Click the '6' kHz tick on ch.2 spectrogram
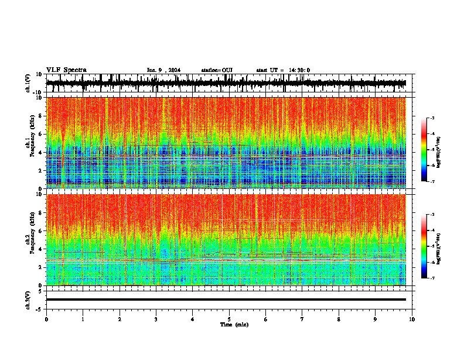464x358 pixels. point(41,231)
